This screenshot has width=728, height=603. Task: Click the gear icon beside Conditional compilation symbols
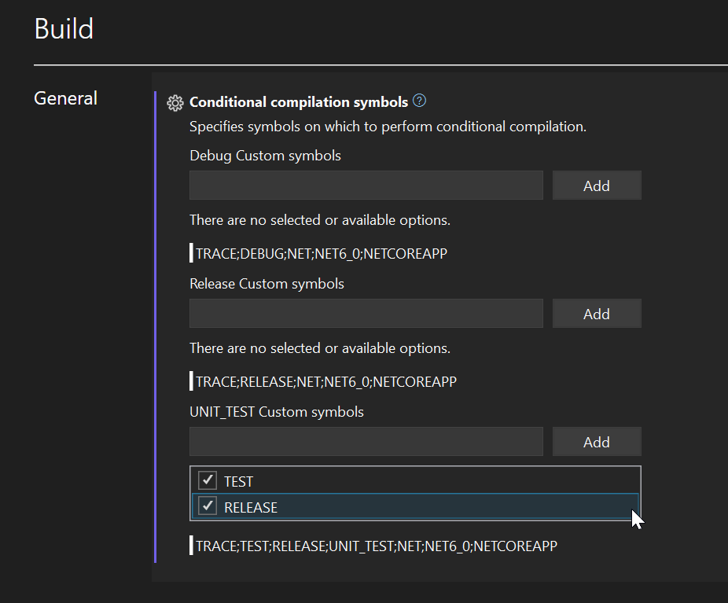click(175, 102)
